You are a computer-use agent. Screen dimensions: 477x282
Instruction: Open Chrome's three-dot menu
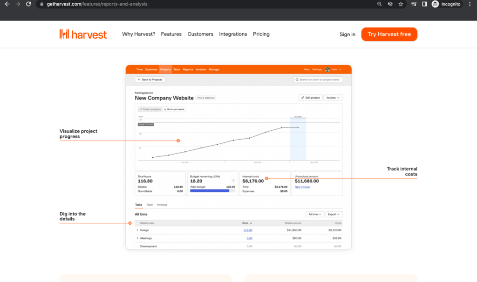tap(470, 4)
